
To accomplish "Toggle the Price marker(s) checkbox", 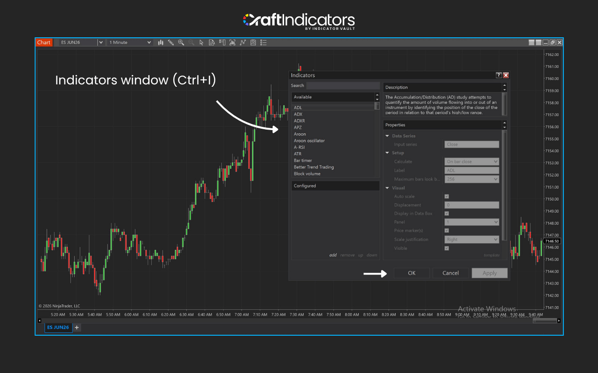I will [447, 230].
